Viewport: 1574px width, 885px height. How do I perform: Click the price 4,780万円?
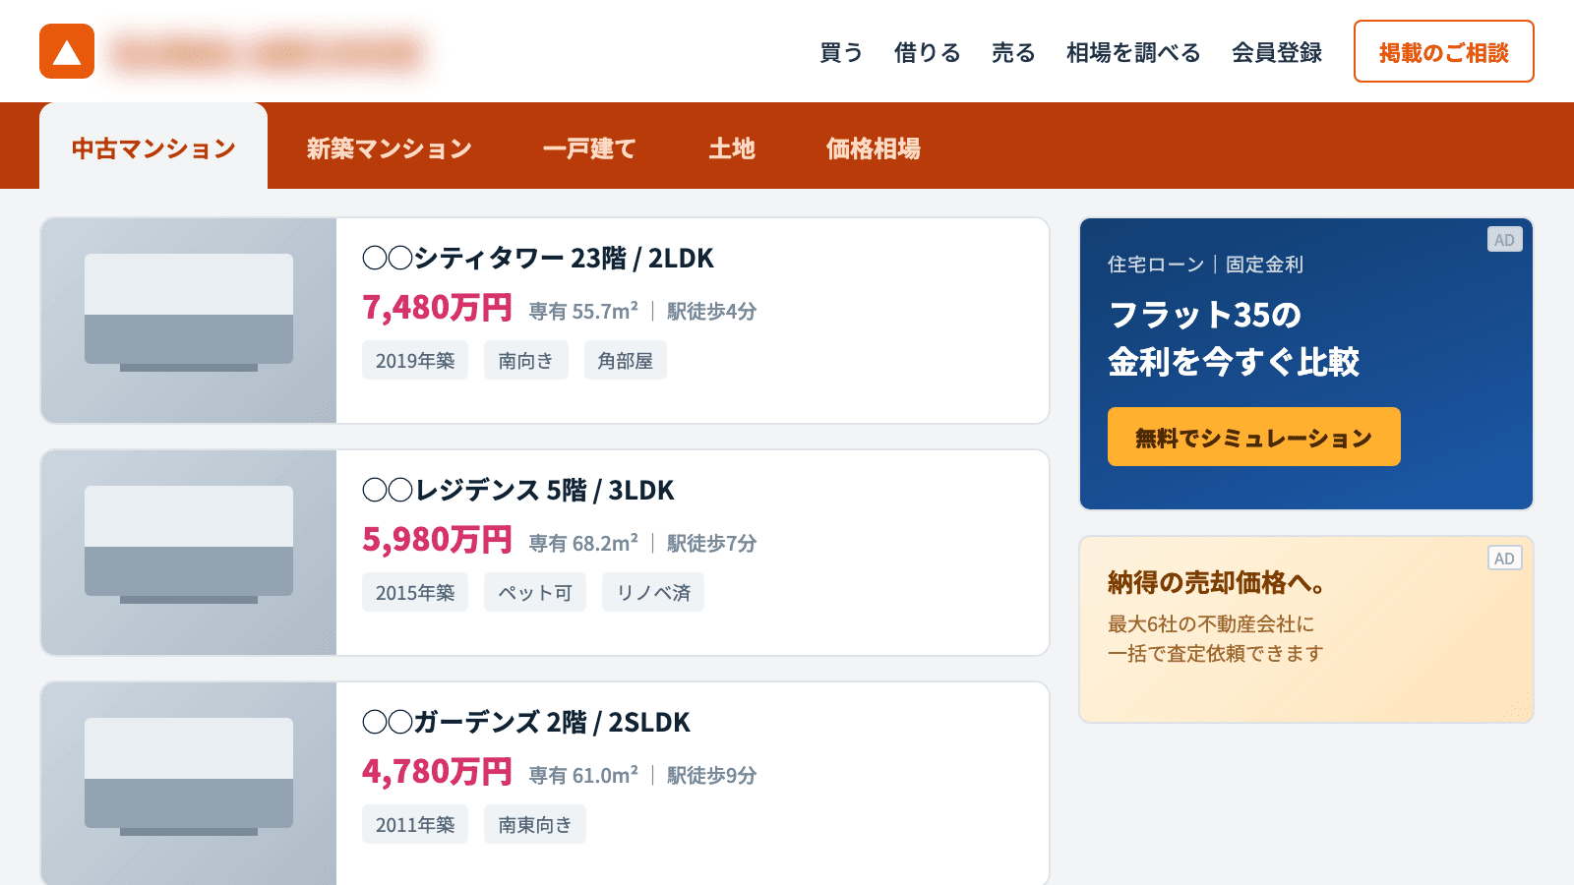point(437,772)
